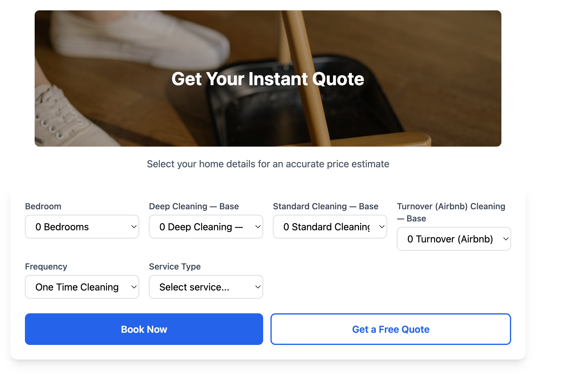Screen dimensions: 564x379
Task: Click the price estimate subtitle text
Action: [x=268, y=164]
